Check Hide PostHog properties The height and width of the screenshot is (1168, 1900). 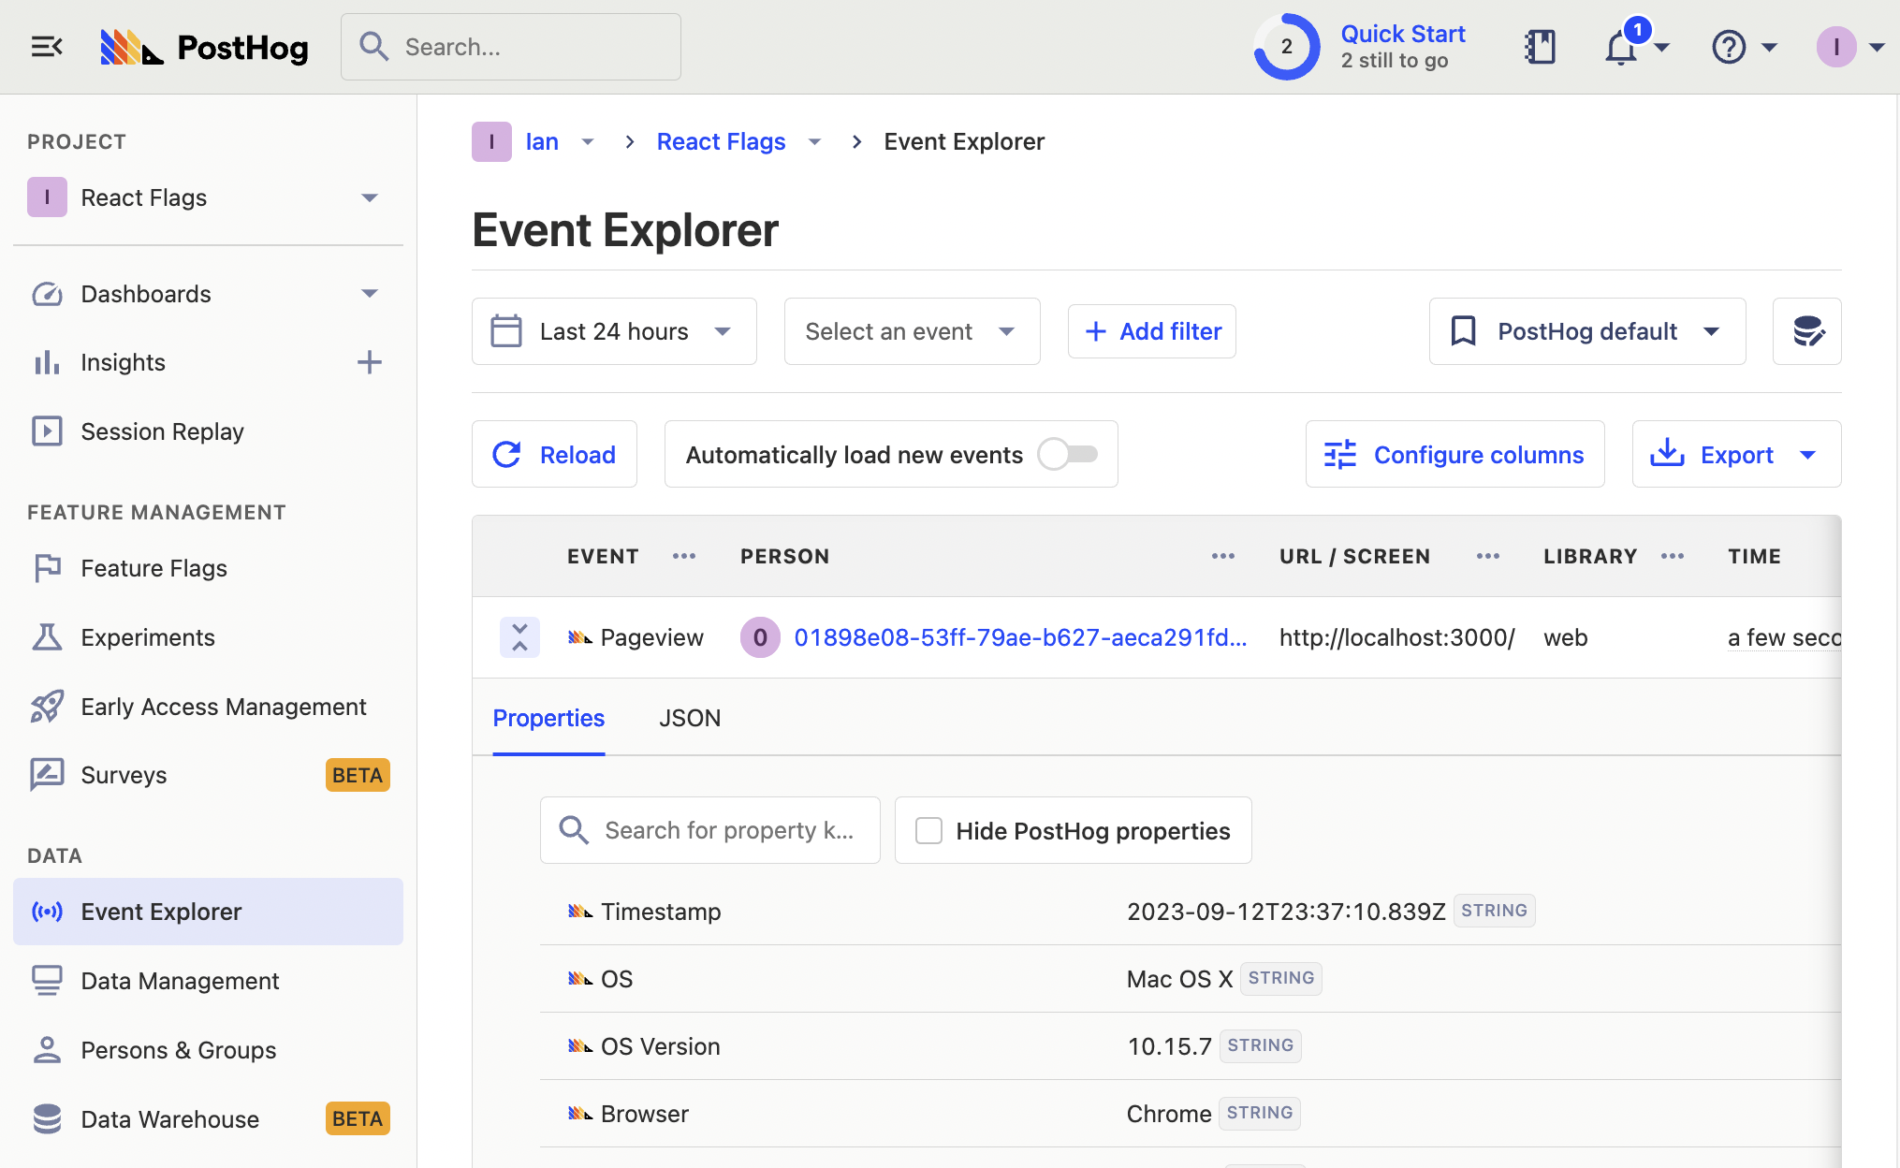[928, 830]
